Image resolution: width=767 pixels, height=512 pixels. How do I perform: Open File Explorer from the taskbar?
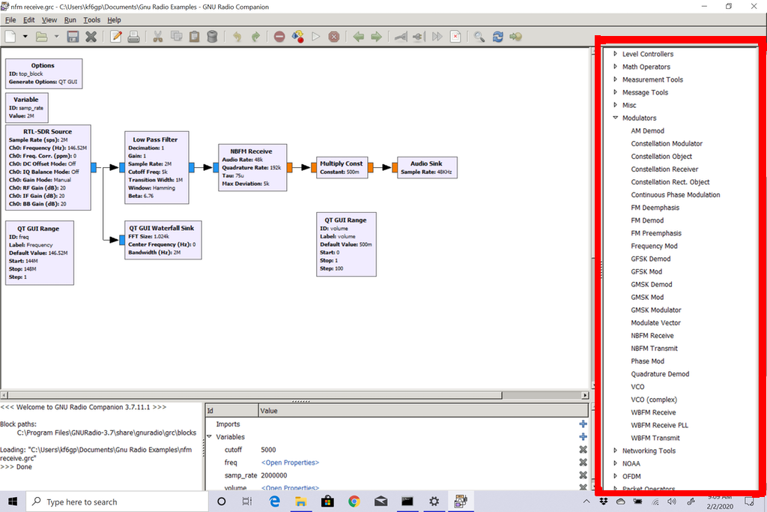point(301,502)
